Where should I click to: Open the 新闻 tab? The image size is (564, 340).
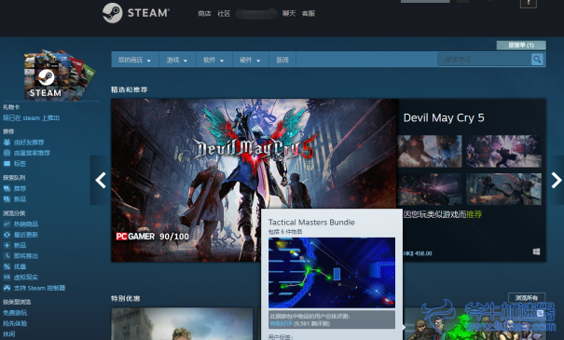tap(282, 60)
